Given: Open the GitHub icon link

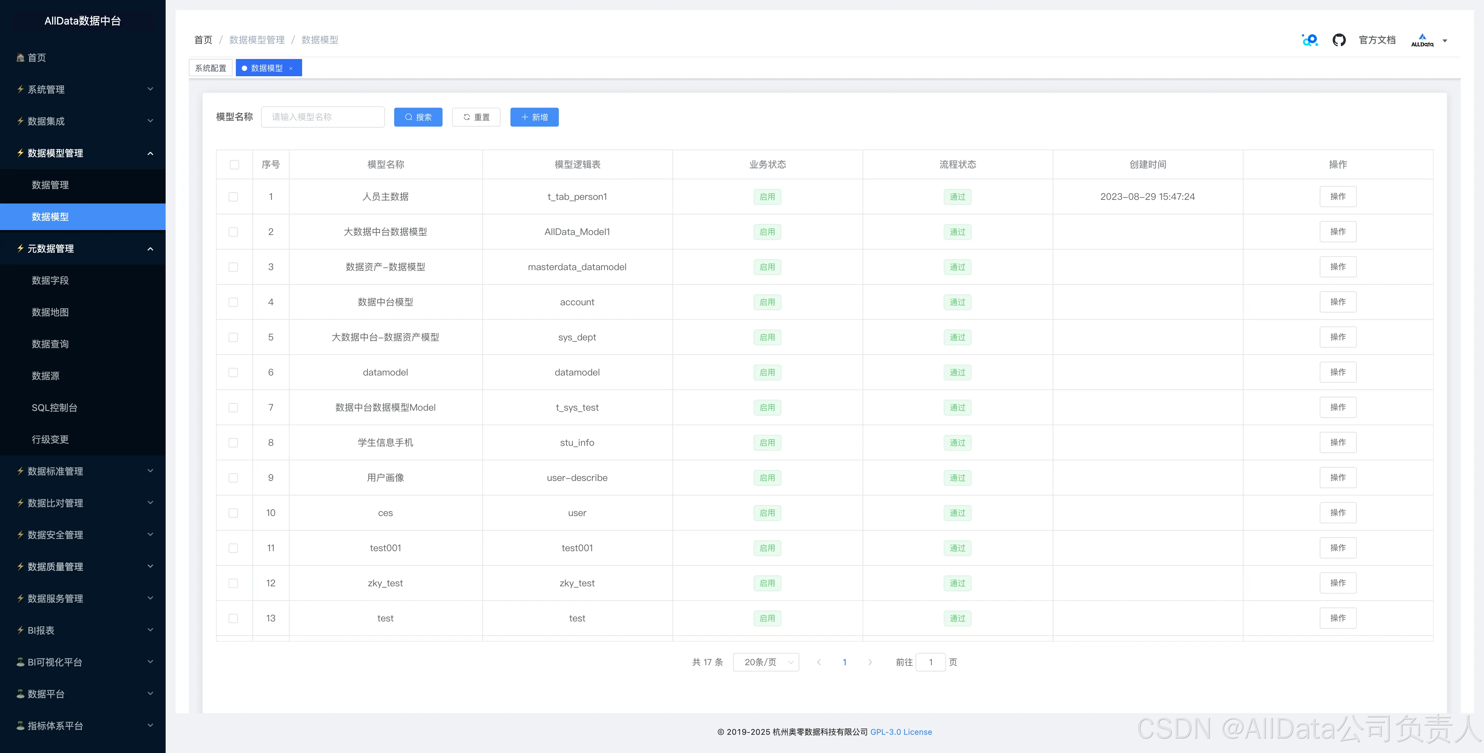Looking at the screenshot, I should [1339, 40].
